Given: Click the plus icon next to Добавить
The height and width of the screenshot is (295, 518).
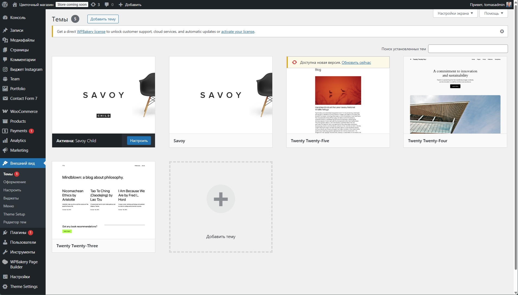Looking at the screenshot, I should coord(121,5).
